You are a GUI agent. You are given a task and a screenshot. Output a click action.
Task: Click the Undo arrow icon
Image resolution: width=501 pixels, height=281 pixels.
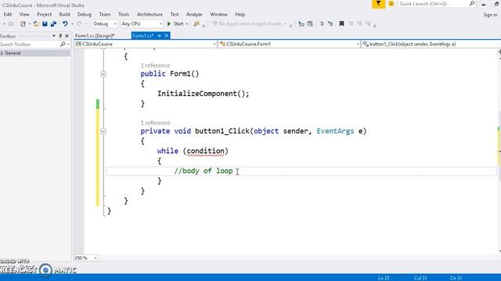coord(65,24)
